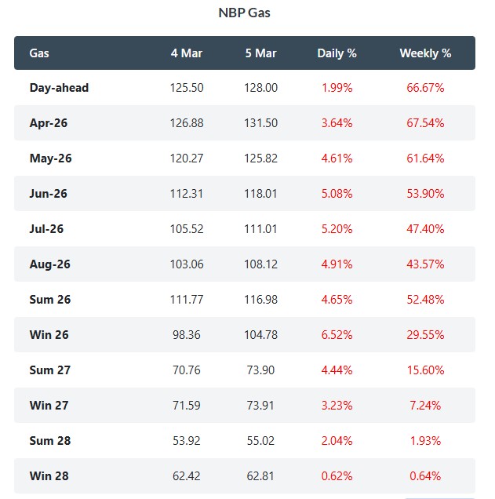Viewport: 495px width, 499px height.
Task: Click the Win 26 row label
Action: (49, 335)
